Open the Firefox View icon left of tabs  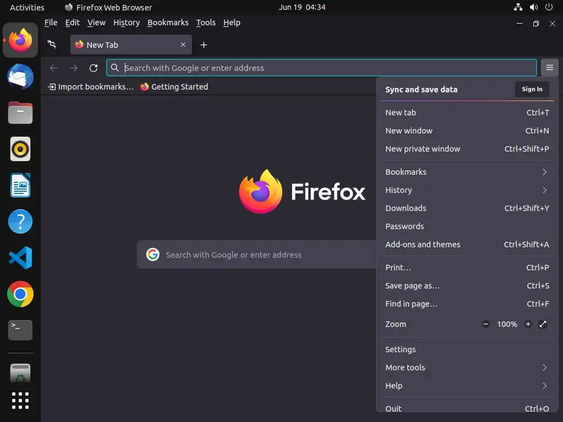[52, 45]
